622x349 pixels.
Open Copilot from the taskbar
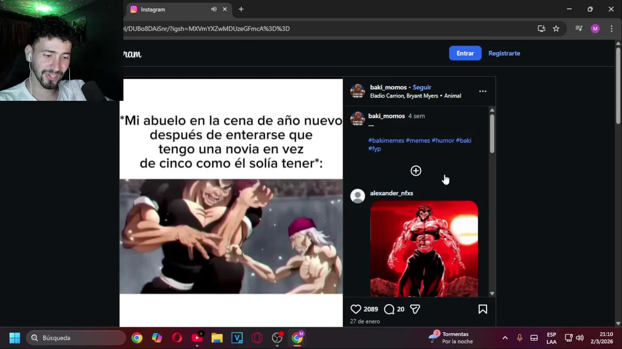pyautogui.click(x=157, y=338)
